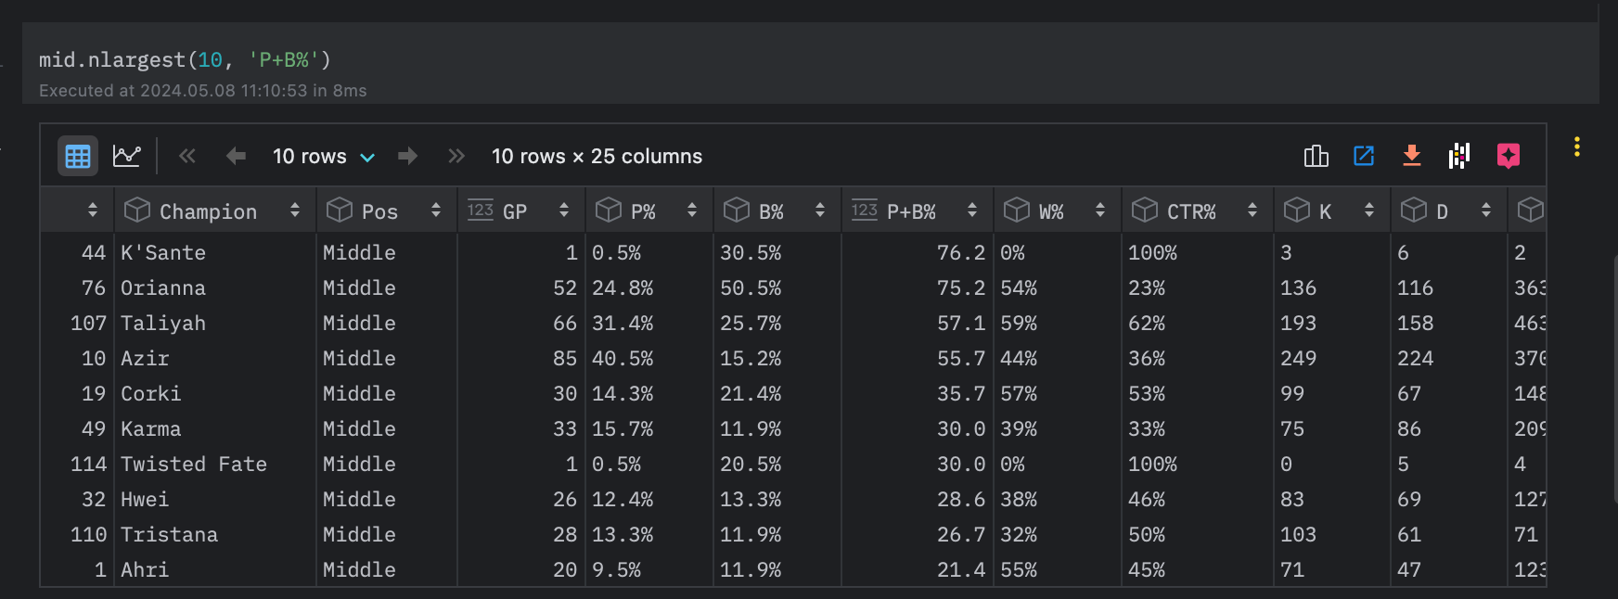1618x599 pixels.
Task: Click the Taliyah champion cell
Action: (x=215, y=323)
